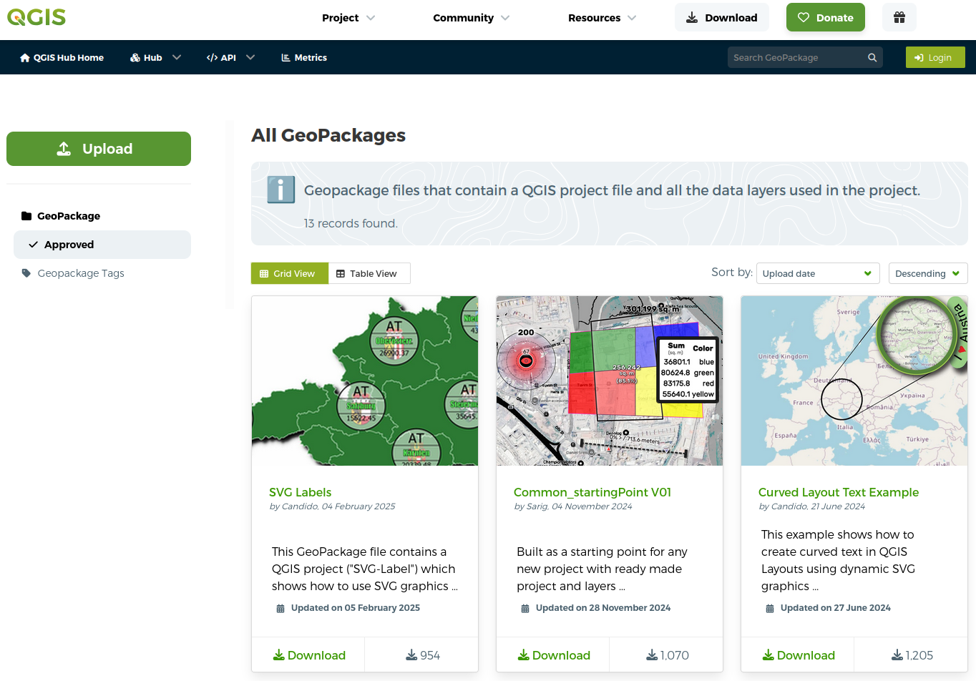Viewport: 976px width, 681px height.
Task: Click the home icon in hub bar
Action: click(x=25, y=58)
